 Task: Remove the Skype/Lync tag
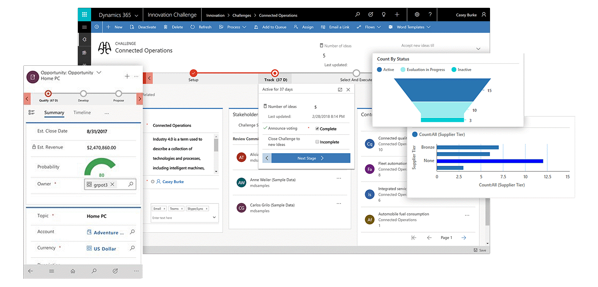[207, 209]
